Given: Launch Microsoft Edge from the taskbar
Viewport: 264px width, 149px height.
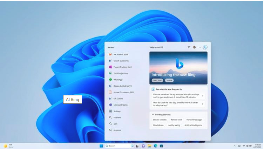Looking at the screenshot, I should [x=155, y=146].
